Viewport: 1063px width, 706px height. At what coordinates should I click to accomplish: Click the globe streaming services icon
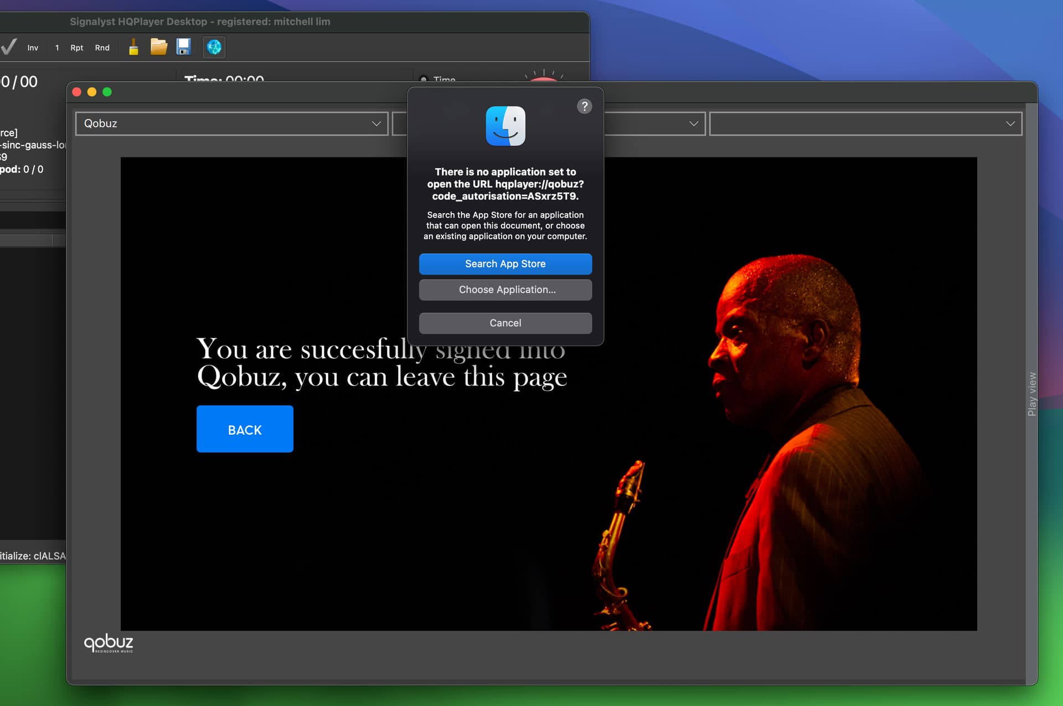214,47
